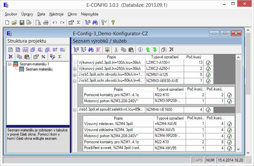Click the top Popis column header

click(x=111, y=57)
